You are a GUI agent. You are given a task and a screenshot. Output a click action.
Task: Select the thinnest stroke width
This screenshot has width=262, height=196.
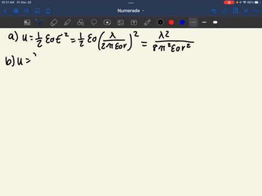tap(193, 22)
